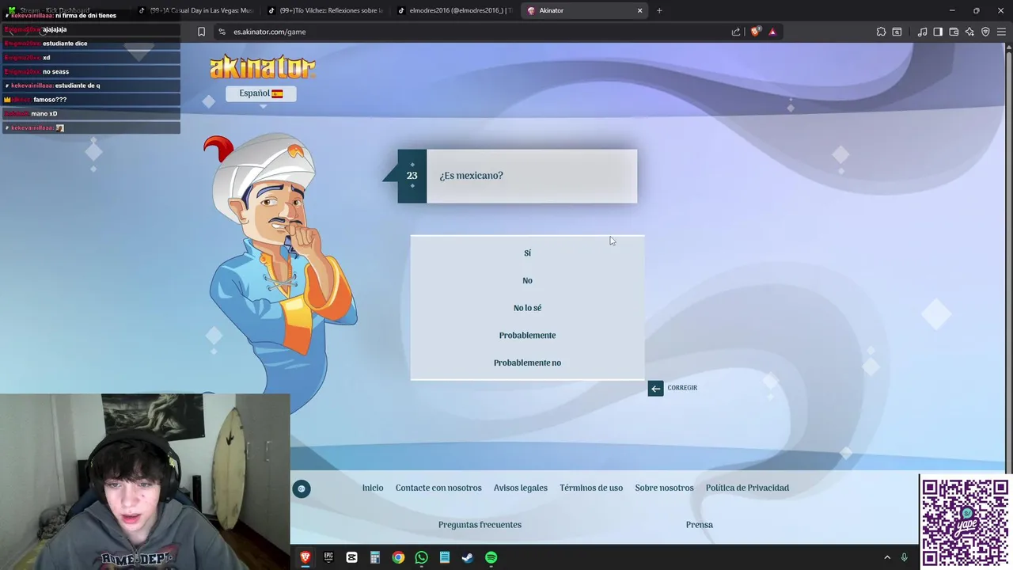Open Leo AI sparkle icon
This screenshot has height=570, width=1013.
coord(969,32)
